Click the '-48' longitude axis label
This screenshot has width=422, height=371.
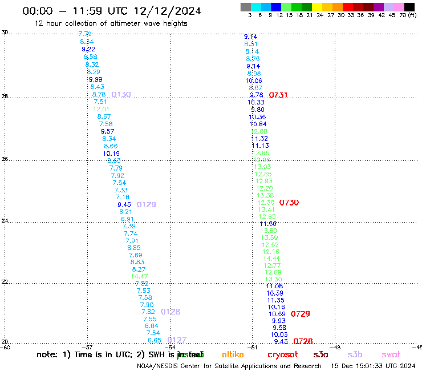coord(335,348)
